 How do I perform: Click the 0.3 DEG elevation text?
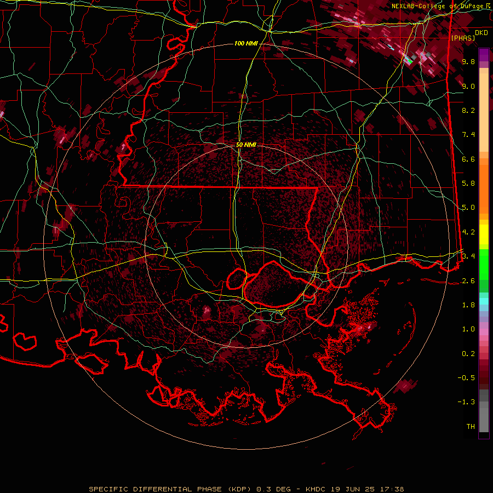[274, 489]
